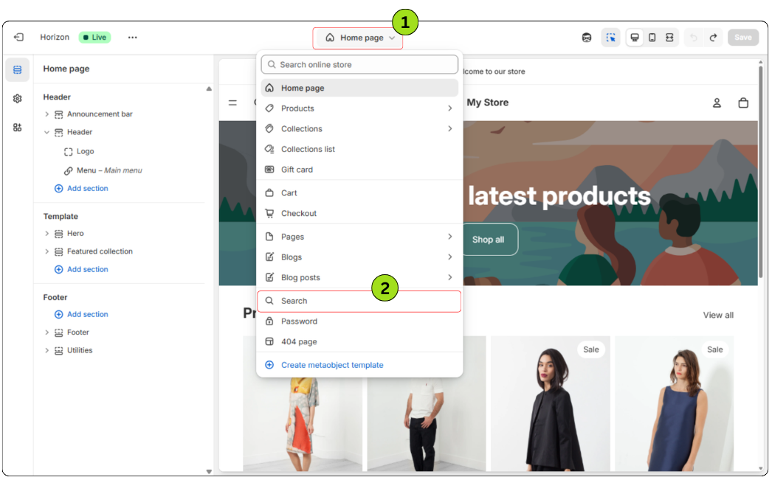Screen dimensions: 769x480
Task: Click the black jacket product thumbnail
Action: pos(551,403)
